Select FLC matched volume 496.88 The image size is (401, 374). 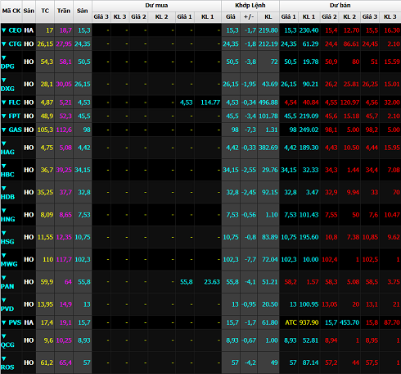pos(268,103)
